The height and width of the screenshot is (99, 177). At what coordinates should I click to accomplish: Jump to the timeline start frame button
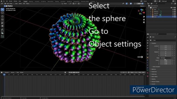(x=69, y=72)
